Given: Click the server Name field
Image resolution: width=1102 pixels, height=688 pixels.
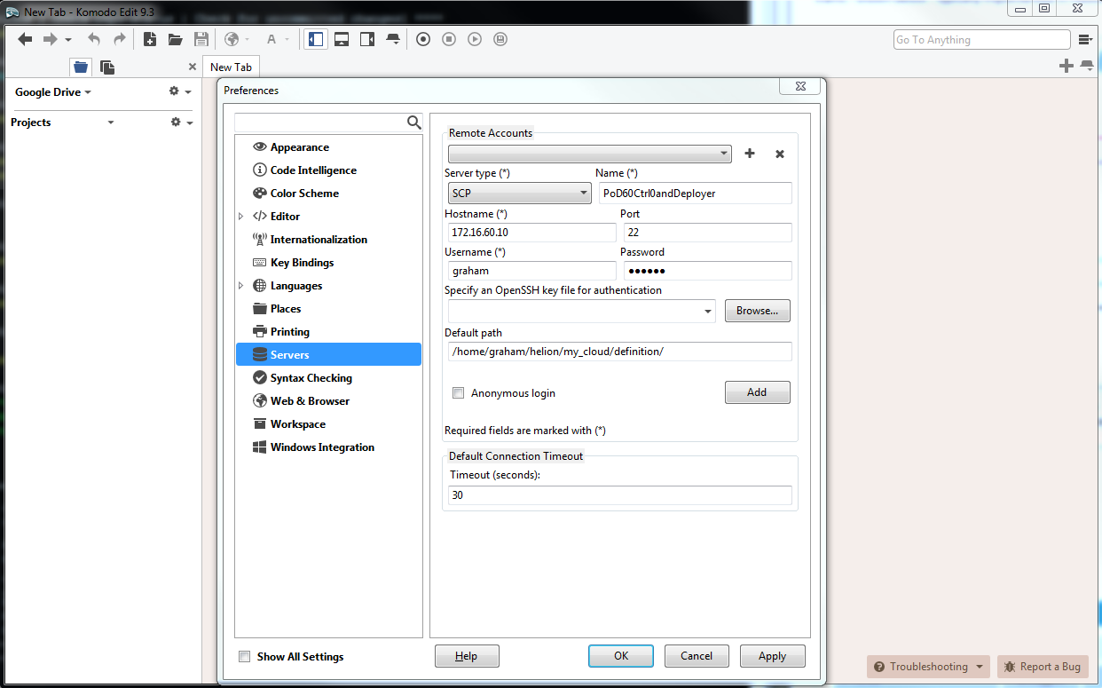Looking at the screenshot, I should [x=694, y=193].
